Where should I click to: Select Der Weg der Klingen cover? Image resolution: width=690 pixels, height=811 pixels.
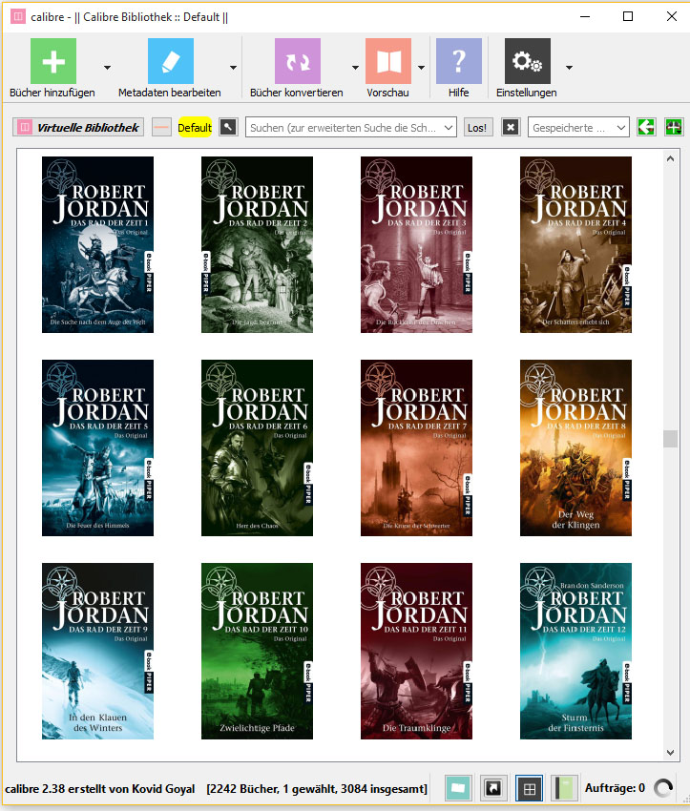(x=575, y=447)
